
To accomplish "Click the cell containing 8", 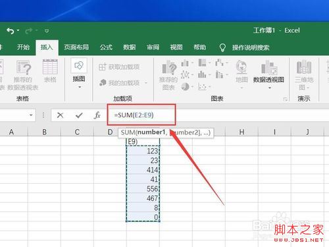I will tap(143, 207).
